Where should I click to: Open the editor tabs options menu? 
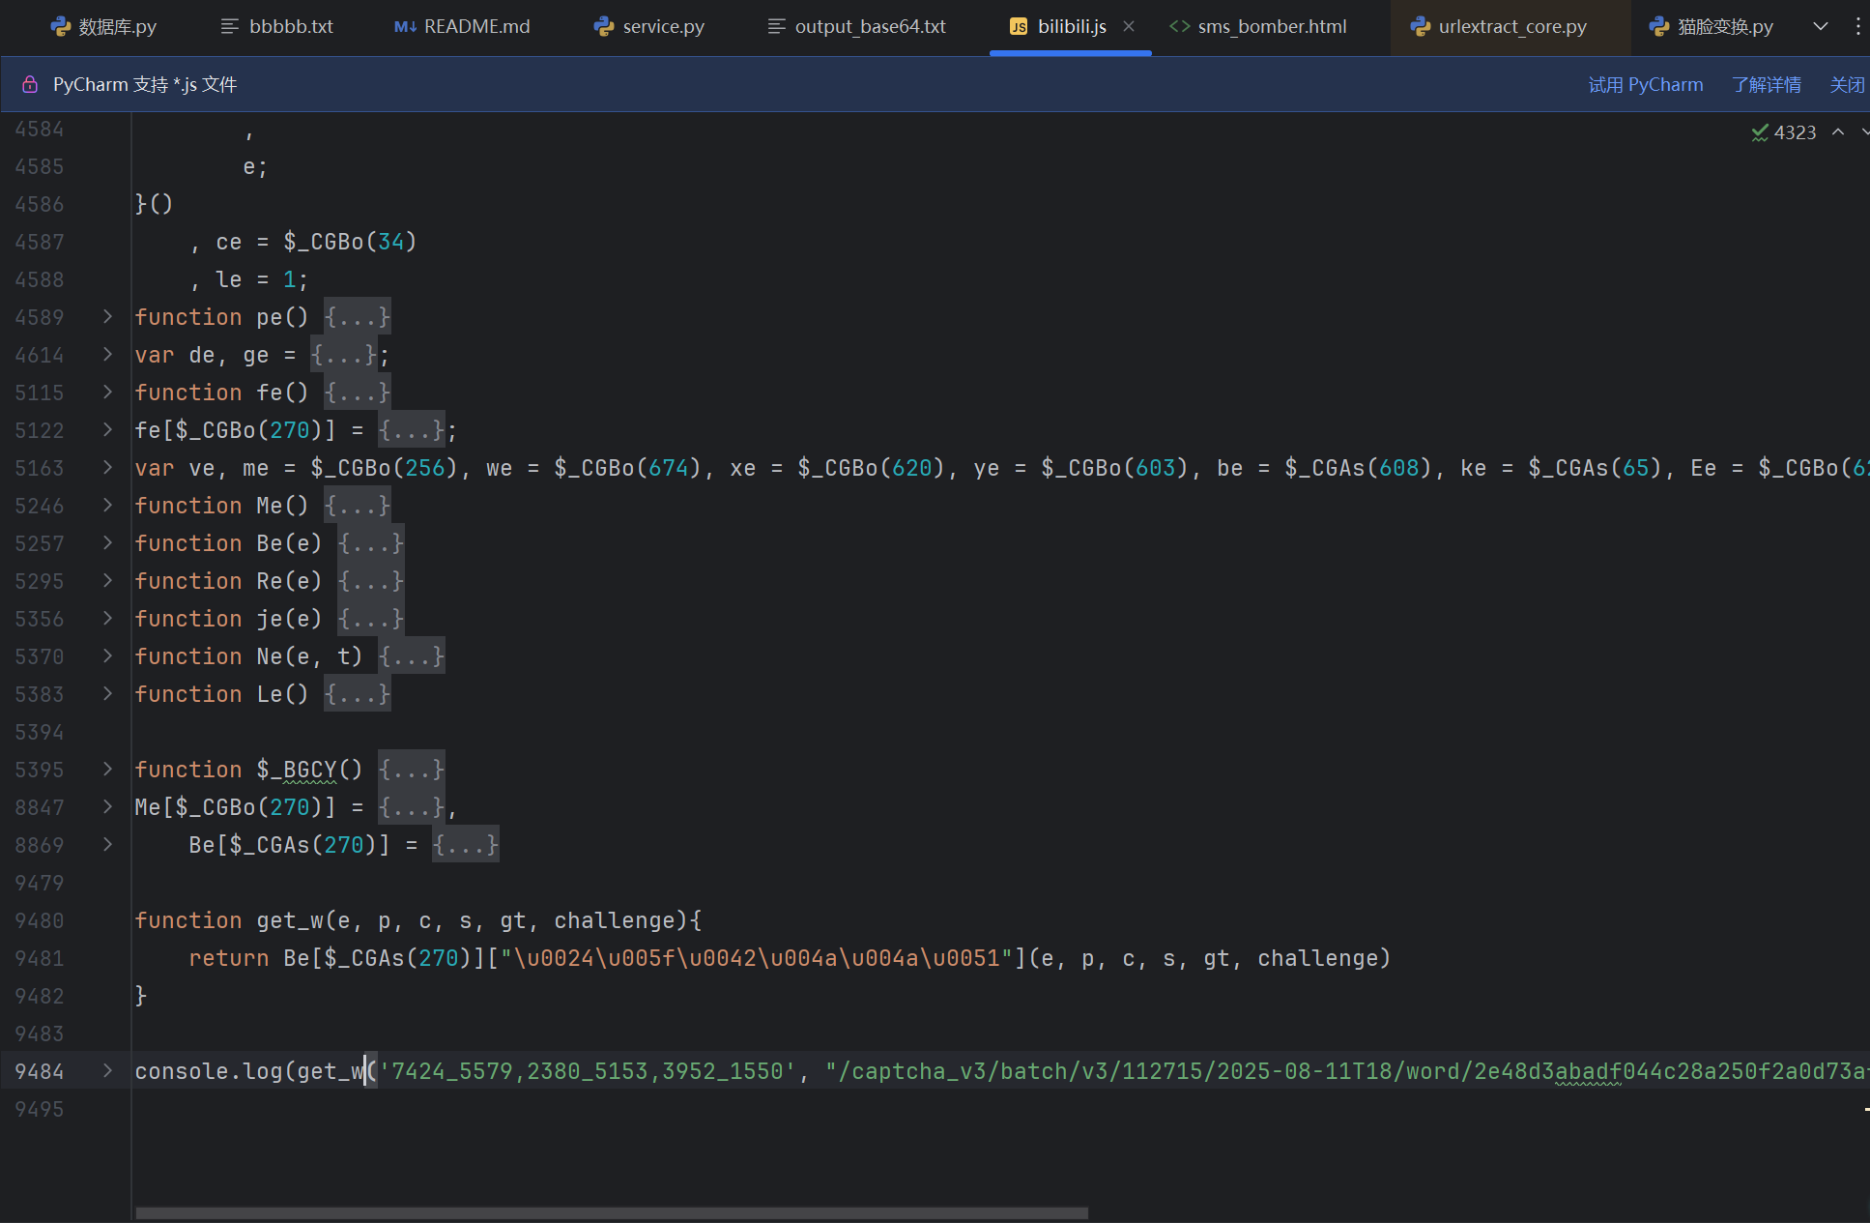point(1857,26)
